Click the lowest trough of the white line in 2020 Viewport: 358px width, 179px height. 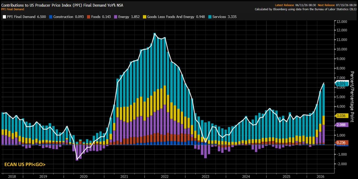tap(77, 160)
